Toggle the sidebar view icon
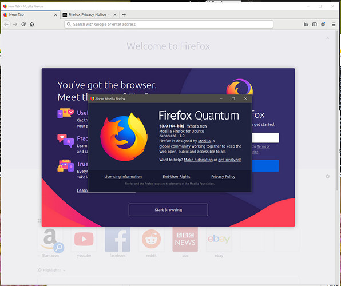The width and height of the screenshot is (341, 286). (x=315, y=25)
